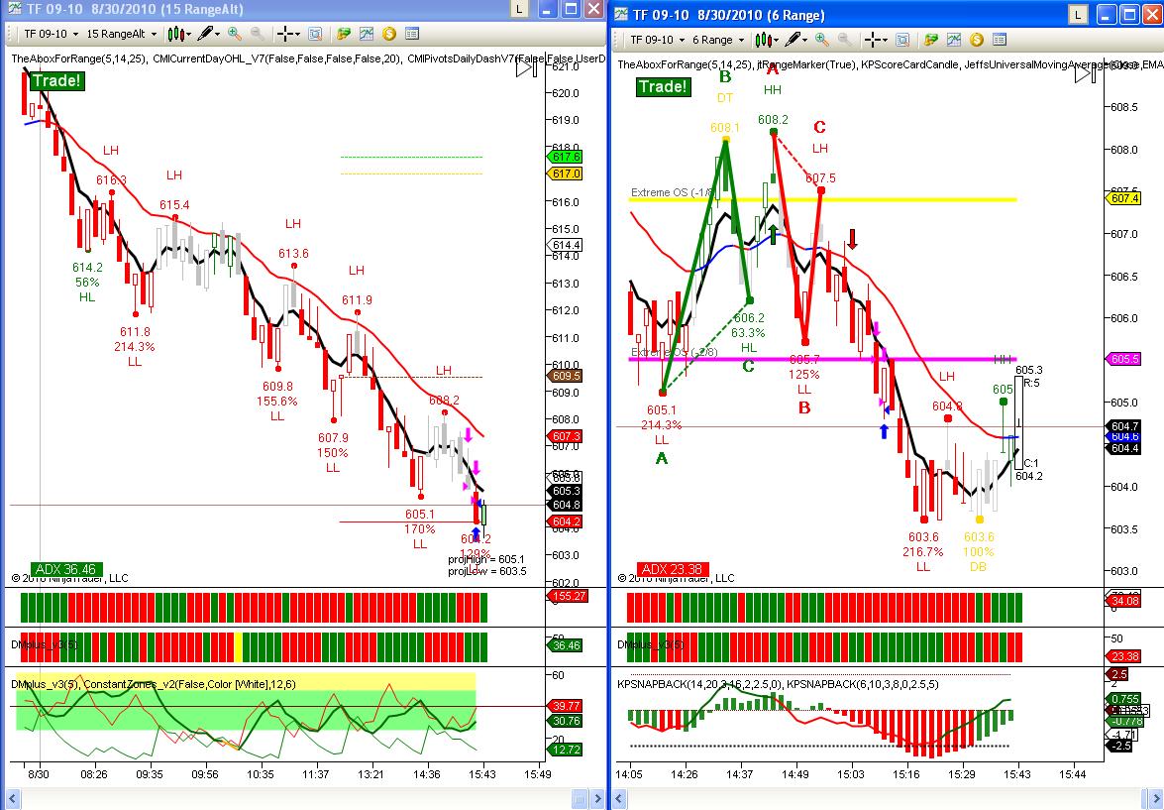
Task: Click the chart icon in 15 RangeAlt title bar
Action: [14, 9]
